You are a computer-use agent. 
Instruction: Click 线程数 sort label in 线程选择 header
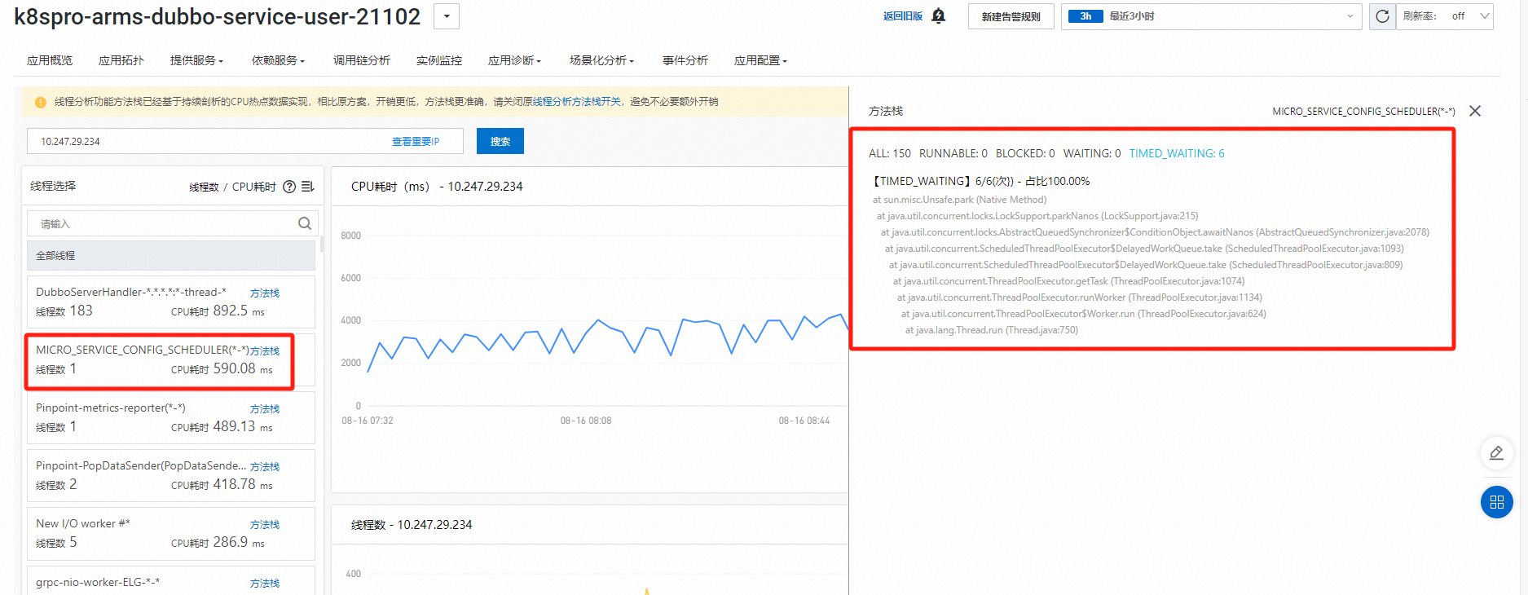[204, 187]
